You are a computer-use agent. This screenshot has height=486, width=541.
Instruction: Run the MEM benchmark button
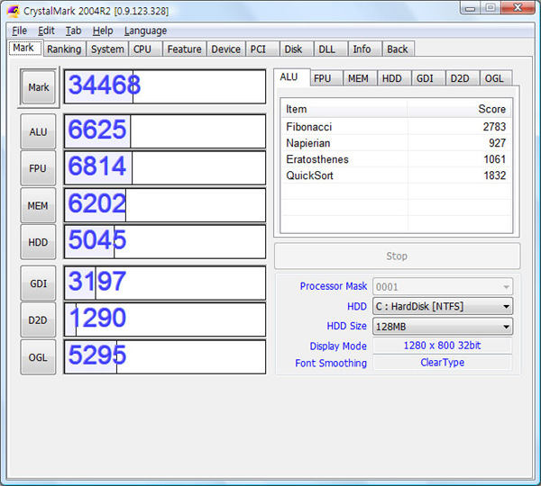tap(38, 205)
